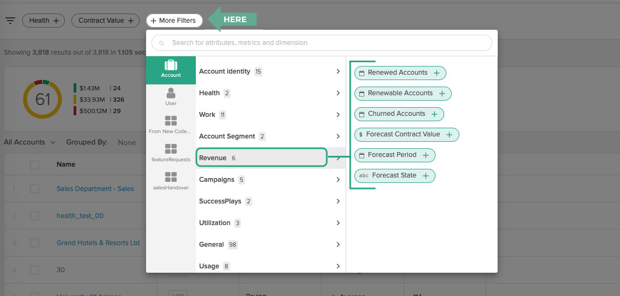The height and width of the screenshot is (296, 620).
Task: Select the featureRequests category
Action: point(171,153)
